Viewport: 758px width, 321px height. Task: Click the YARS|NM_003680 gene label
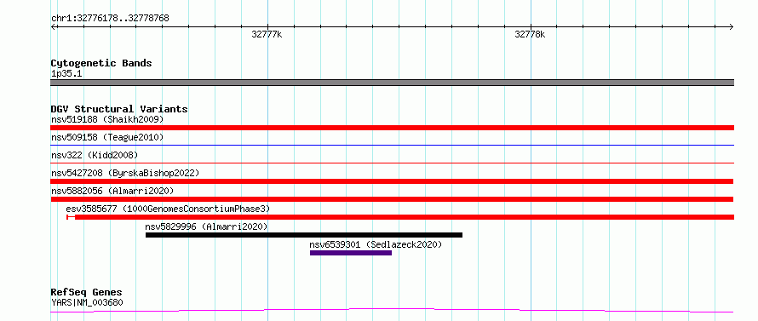click(87, 303)
